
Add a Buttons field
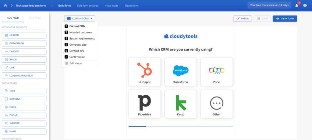24,99
